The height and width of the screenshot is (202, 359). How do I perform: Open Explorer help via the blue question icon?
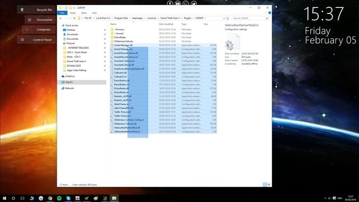point(270,13)
